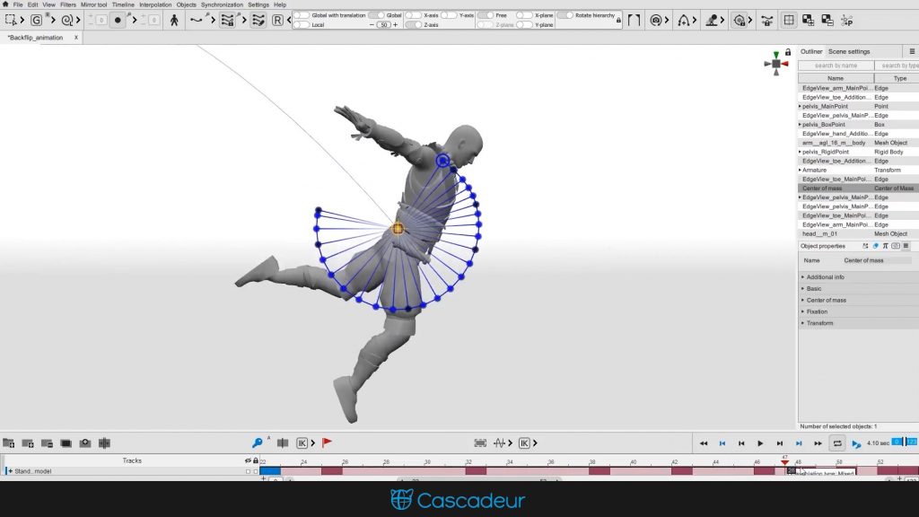Open the Interpolation menu
The width and height of the screenshot is (919, 517).
click(x=154, y=4)
